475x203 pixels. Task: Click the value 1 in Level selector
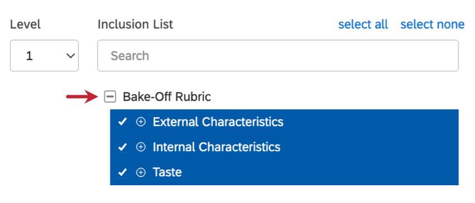point(30,56)
